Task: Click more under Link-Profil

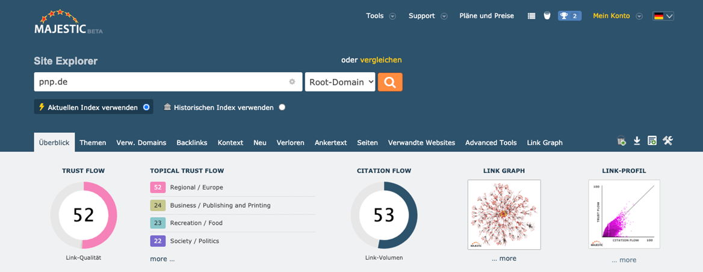Action: click(x=624, y=259)
